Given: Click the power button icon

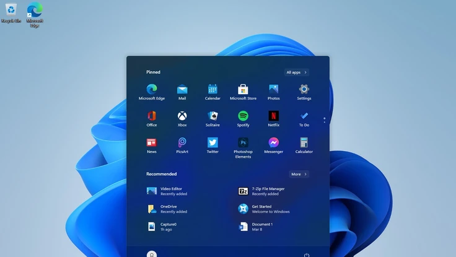Looking at the screenshot, I should [x=307, y=255].
